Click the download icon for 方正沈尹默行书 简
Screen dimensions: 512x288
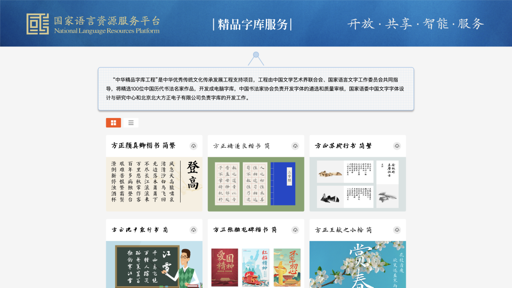coord(193,229)
